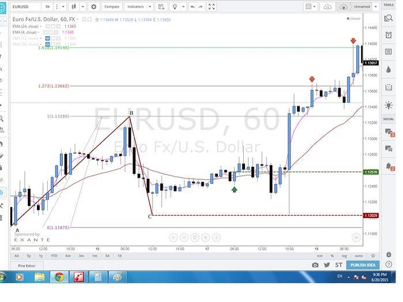This screenshot has width=403, height=302.
Task: Hide the EMA (4, close) indicator
Action: (45, 33)
